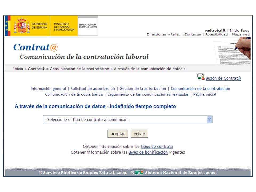Viewport: 256px width, 192px height.
Task: Click the 'Seleccione el tipo de contrato' combo box
Action: 127,119
